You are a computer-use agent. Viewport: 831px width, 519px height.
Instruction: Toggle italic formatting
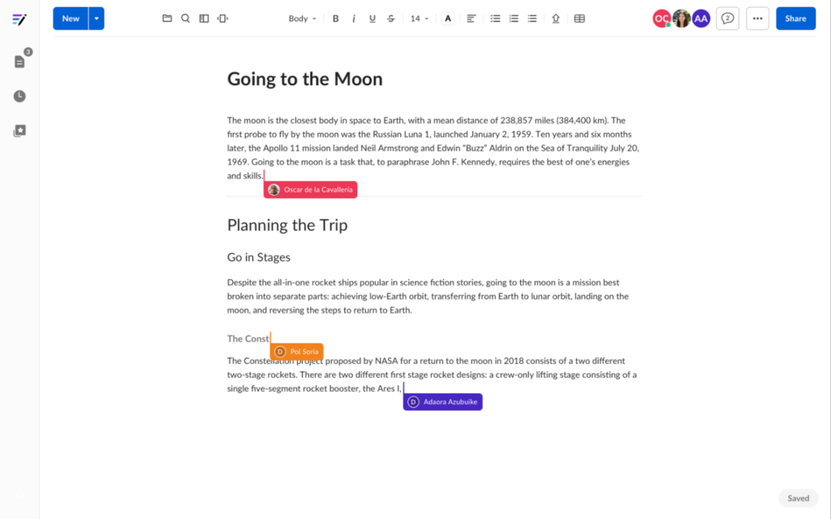(354, 19)
